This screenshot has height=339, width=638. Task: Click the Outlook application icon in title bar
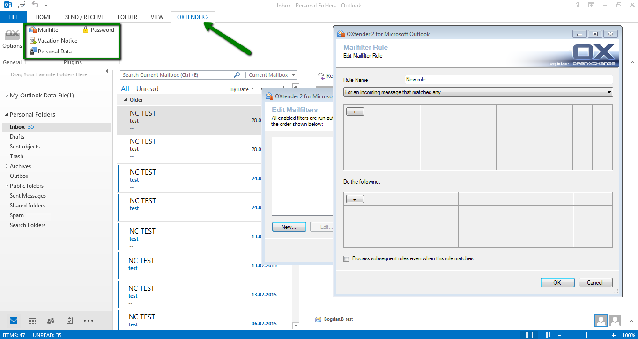pyautogui.click(x=8, y=5)
